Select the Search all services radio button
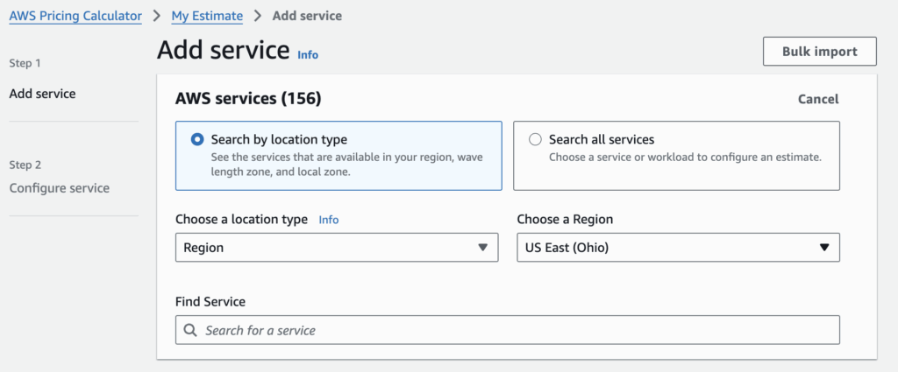898x372 pixels. point(535,140)
